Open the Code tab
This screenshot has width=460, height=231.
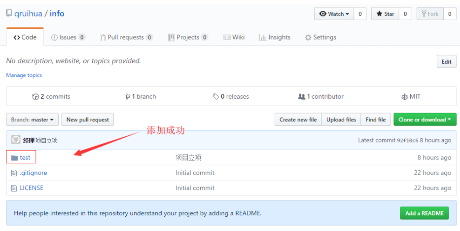coord(25,38)
